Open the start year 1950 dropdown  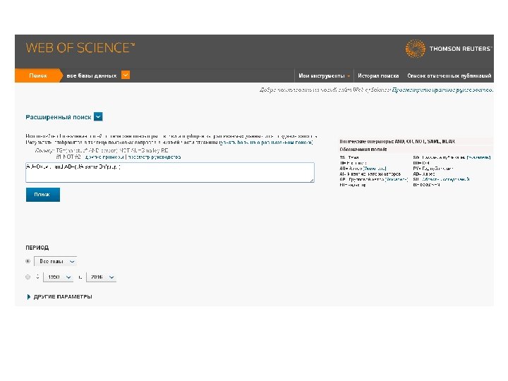point(58,277)
